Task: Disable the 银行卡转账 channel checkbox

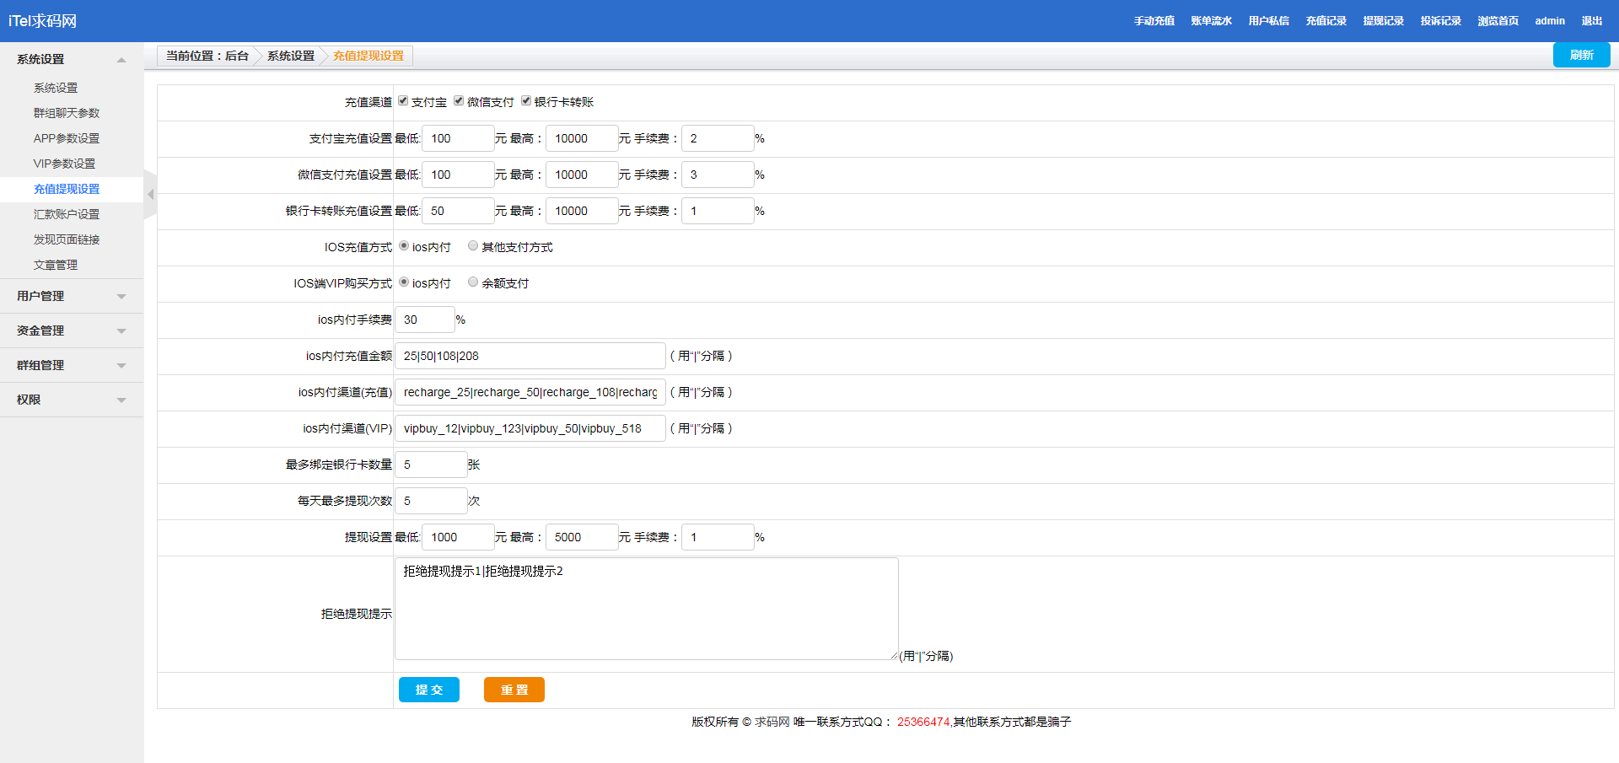Action: pyautogui.click(x=526, y=101)
